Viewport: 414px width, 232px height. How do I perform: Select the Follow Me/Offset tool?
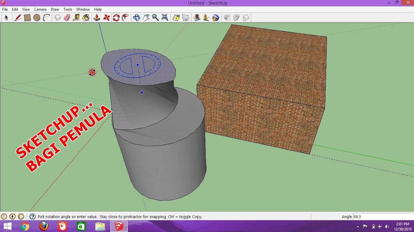[x=125, y=17]
